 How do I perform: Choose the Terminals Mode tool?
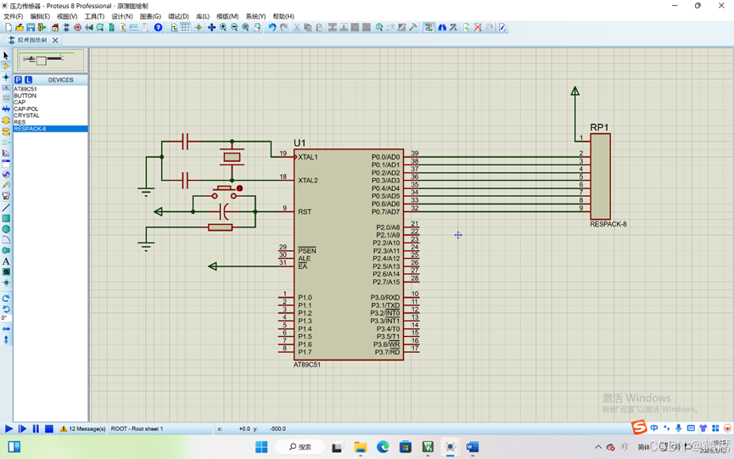(6, 131)
